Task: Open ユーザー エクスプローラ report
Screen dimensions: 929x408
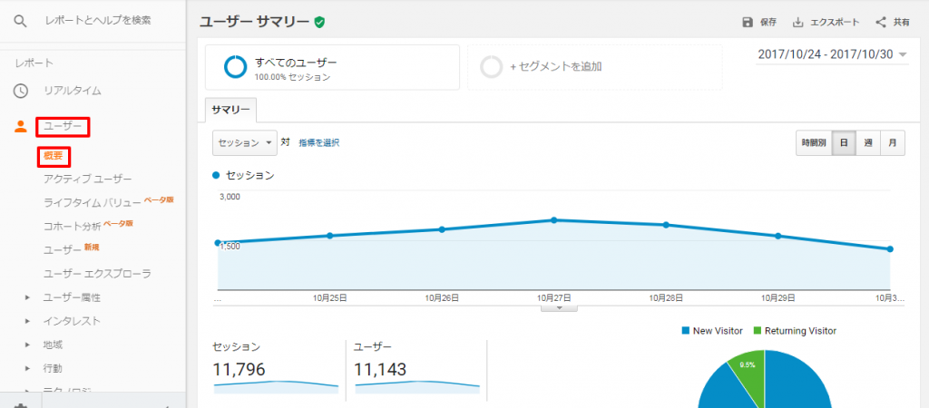Action: (x=97, y=274)
